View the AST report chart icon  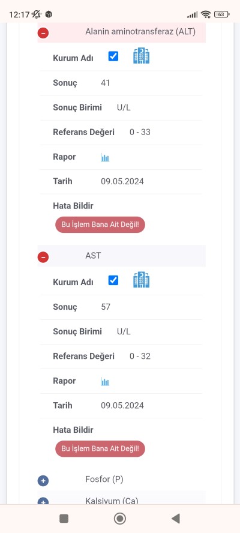(105, 381)
